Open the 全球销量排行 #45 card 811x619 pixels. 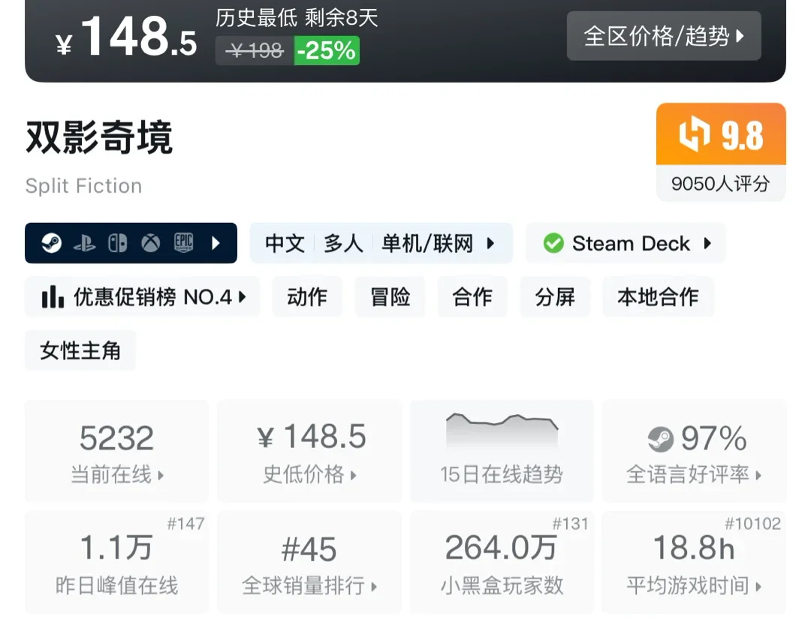pyautogui.click(x=309, y=562)
